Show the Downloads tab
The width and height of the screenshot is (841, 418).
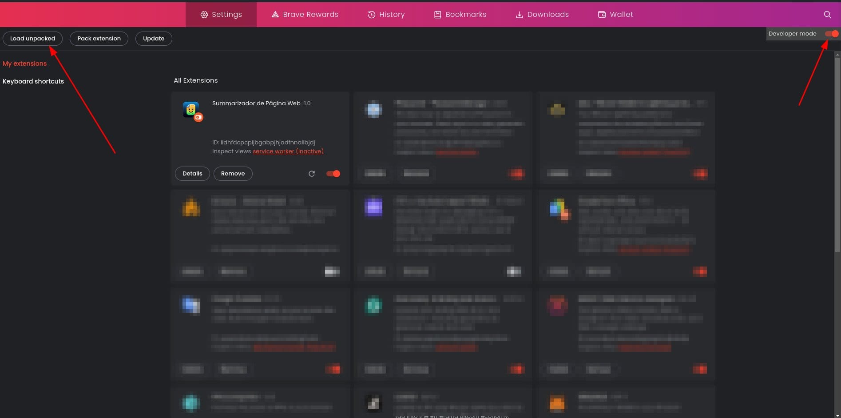542,15
